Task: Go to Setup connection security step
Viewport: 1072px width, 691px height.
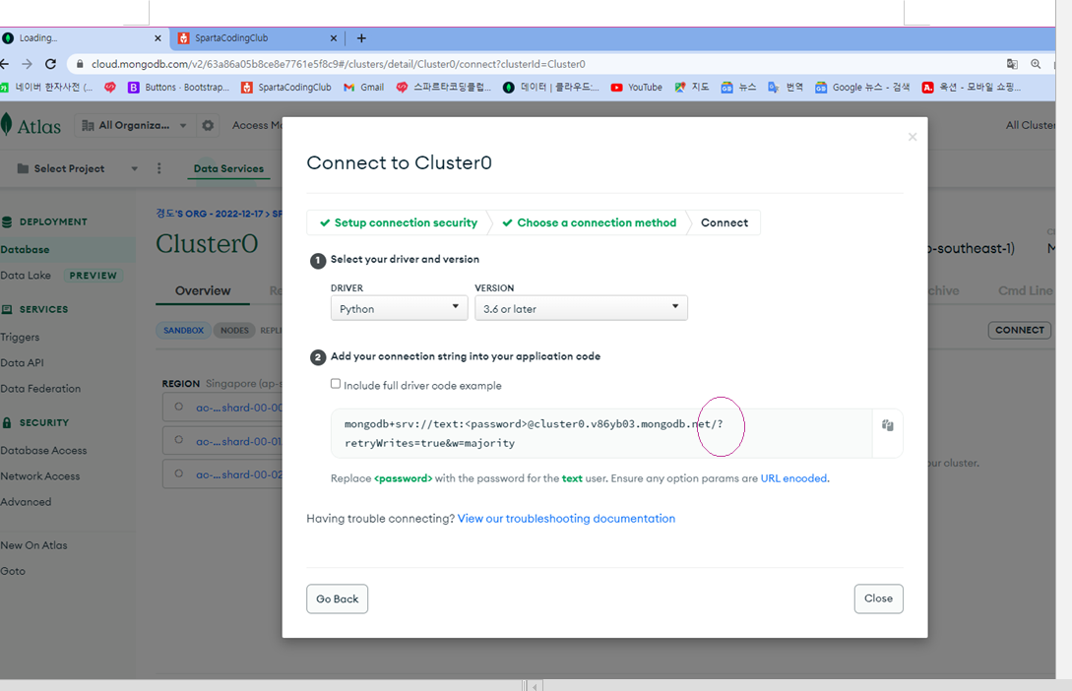Action: point(399,222)
